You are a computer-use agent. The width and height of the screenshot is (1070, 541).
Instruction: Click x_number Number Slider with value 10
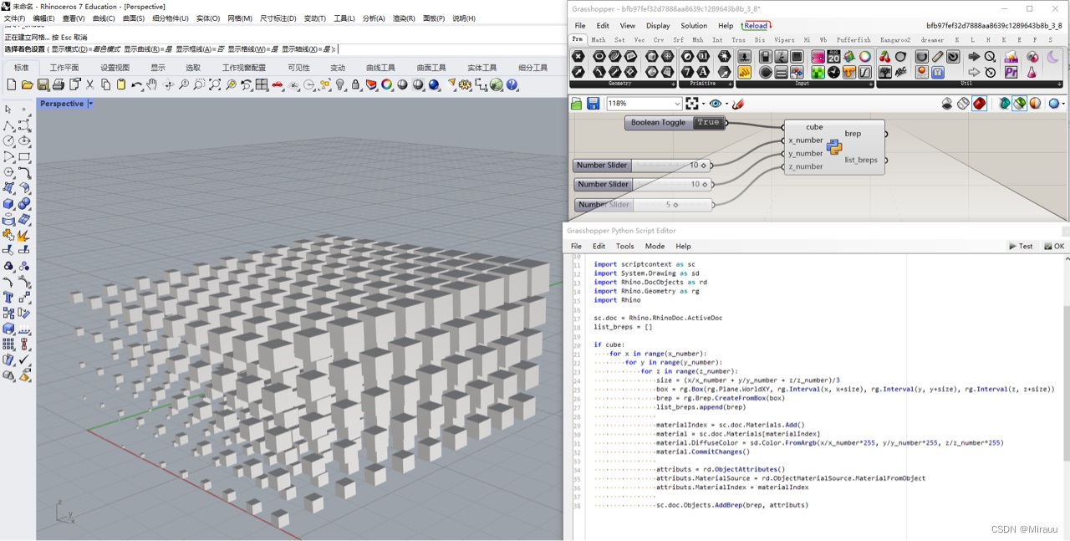(x=642, y=166)
